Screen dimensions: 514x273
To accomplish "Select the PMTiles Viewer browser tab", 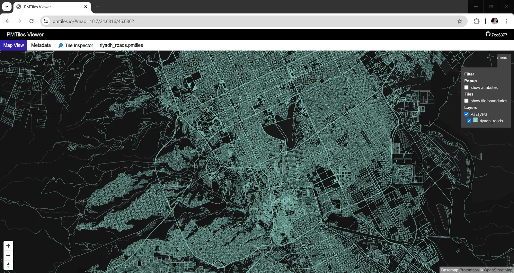I will (x=52, y=7).
